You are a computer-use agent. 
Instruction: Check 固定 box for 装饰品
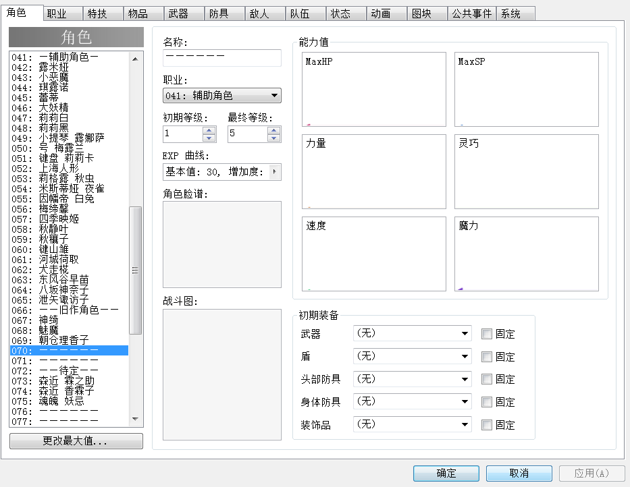pyautogui.click(x=487, y=425)
